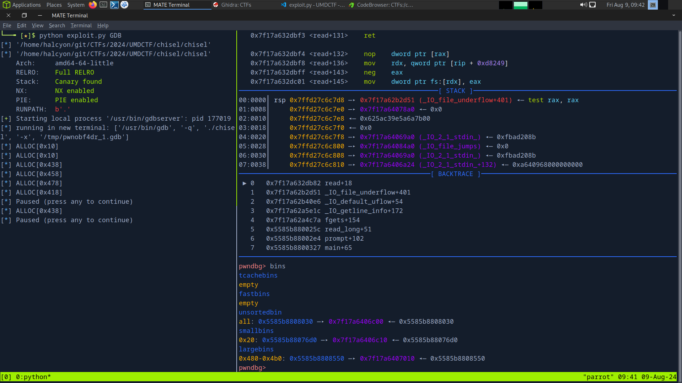The width and height of the screenshot is (682, 383).
Task: Launch PowerShell from the panel
Action: pyautogui.click(x=114, y=5)
